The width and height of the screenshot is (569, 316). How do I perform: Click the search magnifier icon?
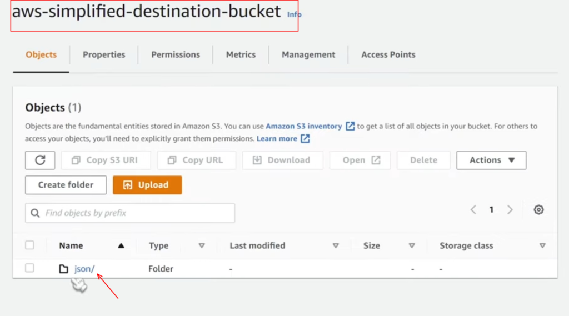[35, 213]
